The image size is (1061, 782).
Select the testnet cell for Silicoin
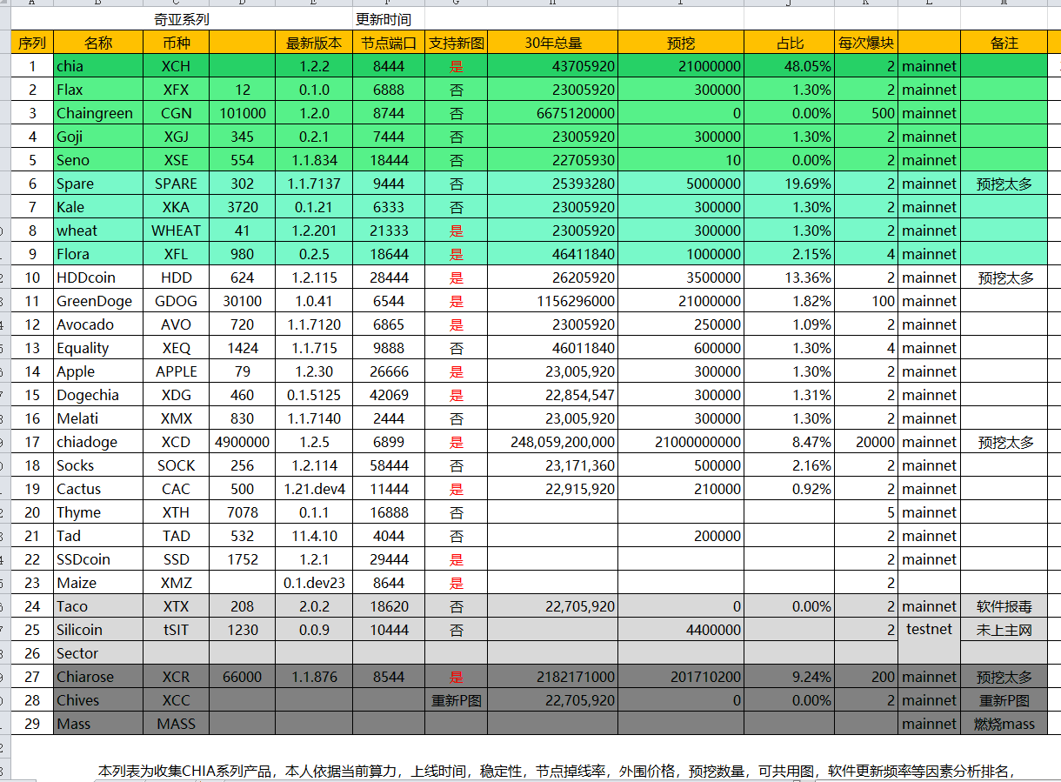tap(929, 629)
